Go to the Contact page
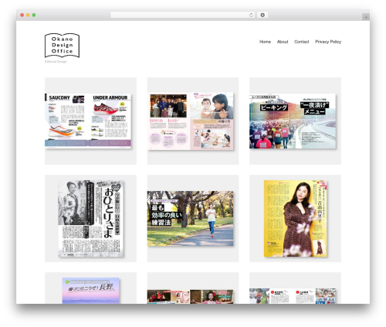 [301, 42]
